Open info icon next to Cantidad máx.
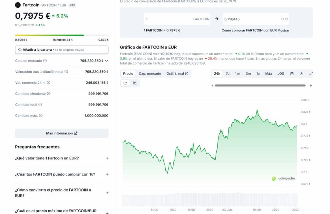 pos(41,116)
